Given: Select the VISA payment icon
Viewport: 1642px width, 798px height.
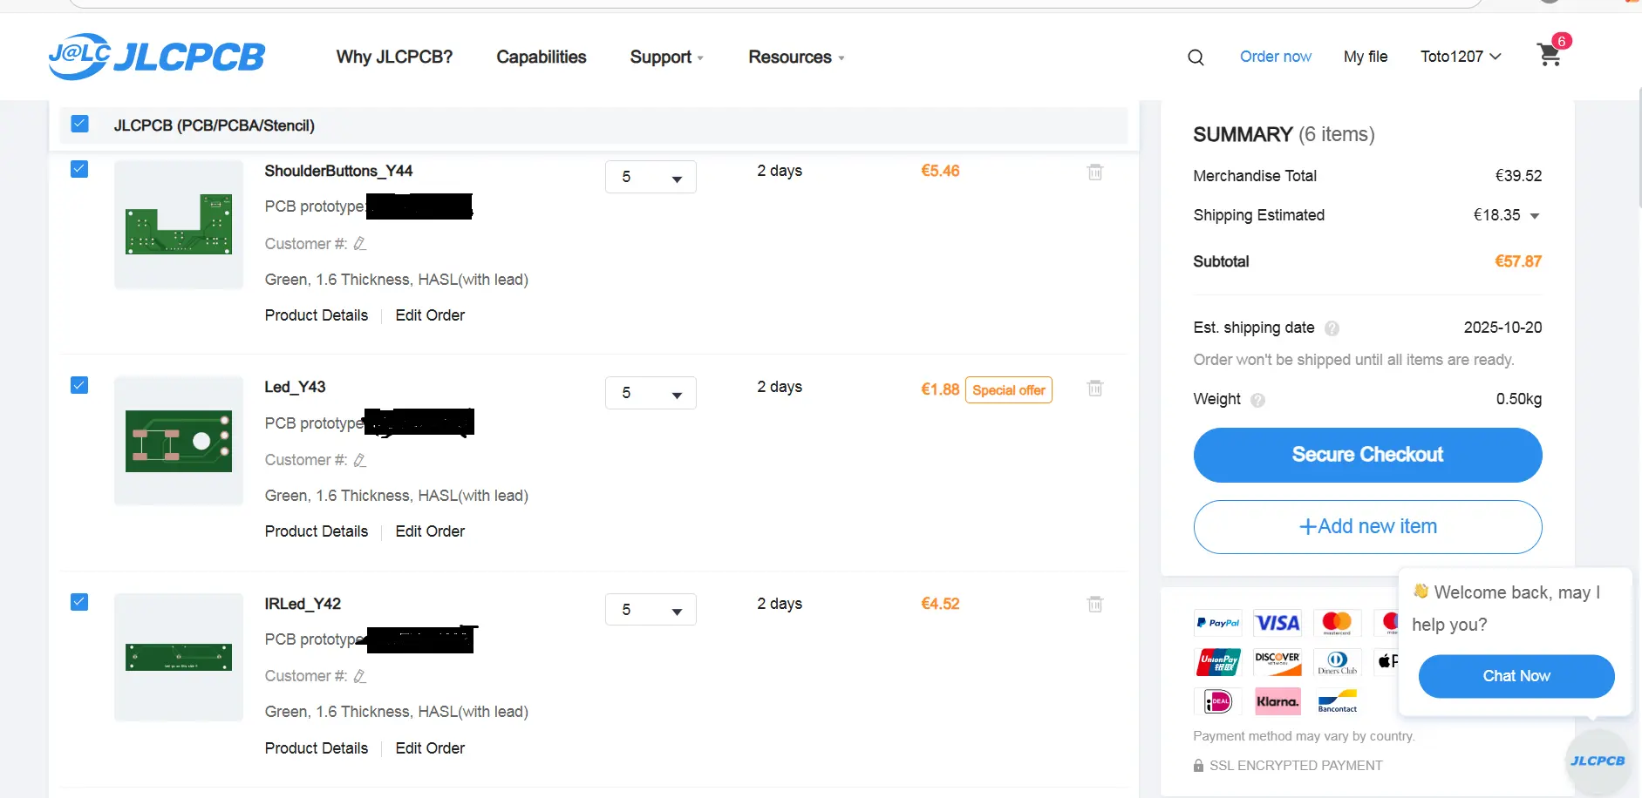Looking at the screenshot, I should (1277, 623).
